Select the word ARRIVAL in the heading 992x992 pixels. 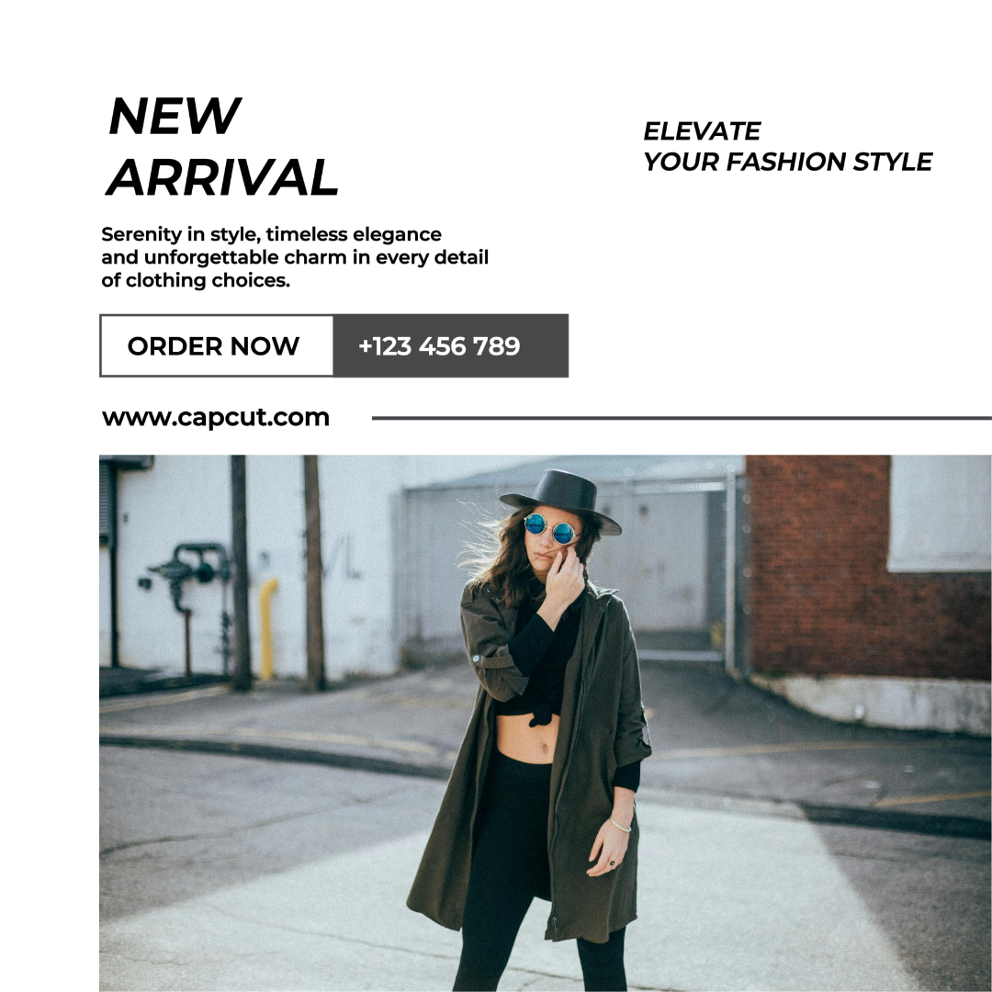click(x=222, y=177)
